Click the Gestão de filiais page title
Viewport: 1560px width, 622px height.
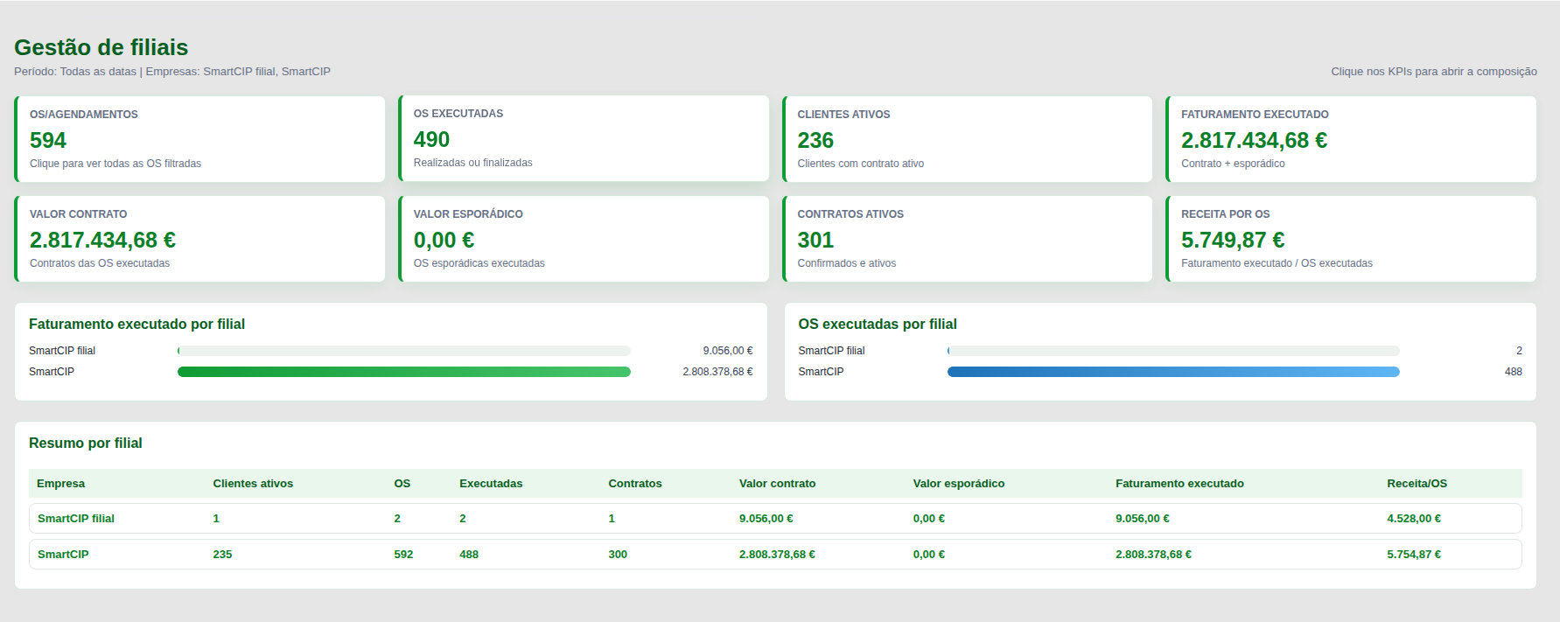[x=101, y=47]
